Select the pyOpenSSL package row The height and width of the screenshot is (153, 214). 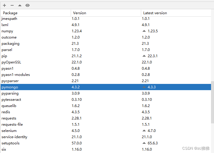(106, 62)
